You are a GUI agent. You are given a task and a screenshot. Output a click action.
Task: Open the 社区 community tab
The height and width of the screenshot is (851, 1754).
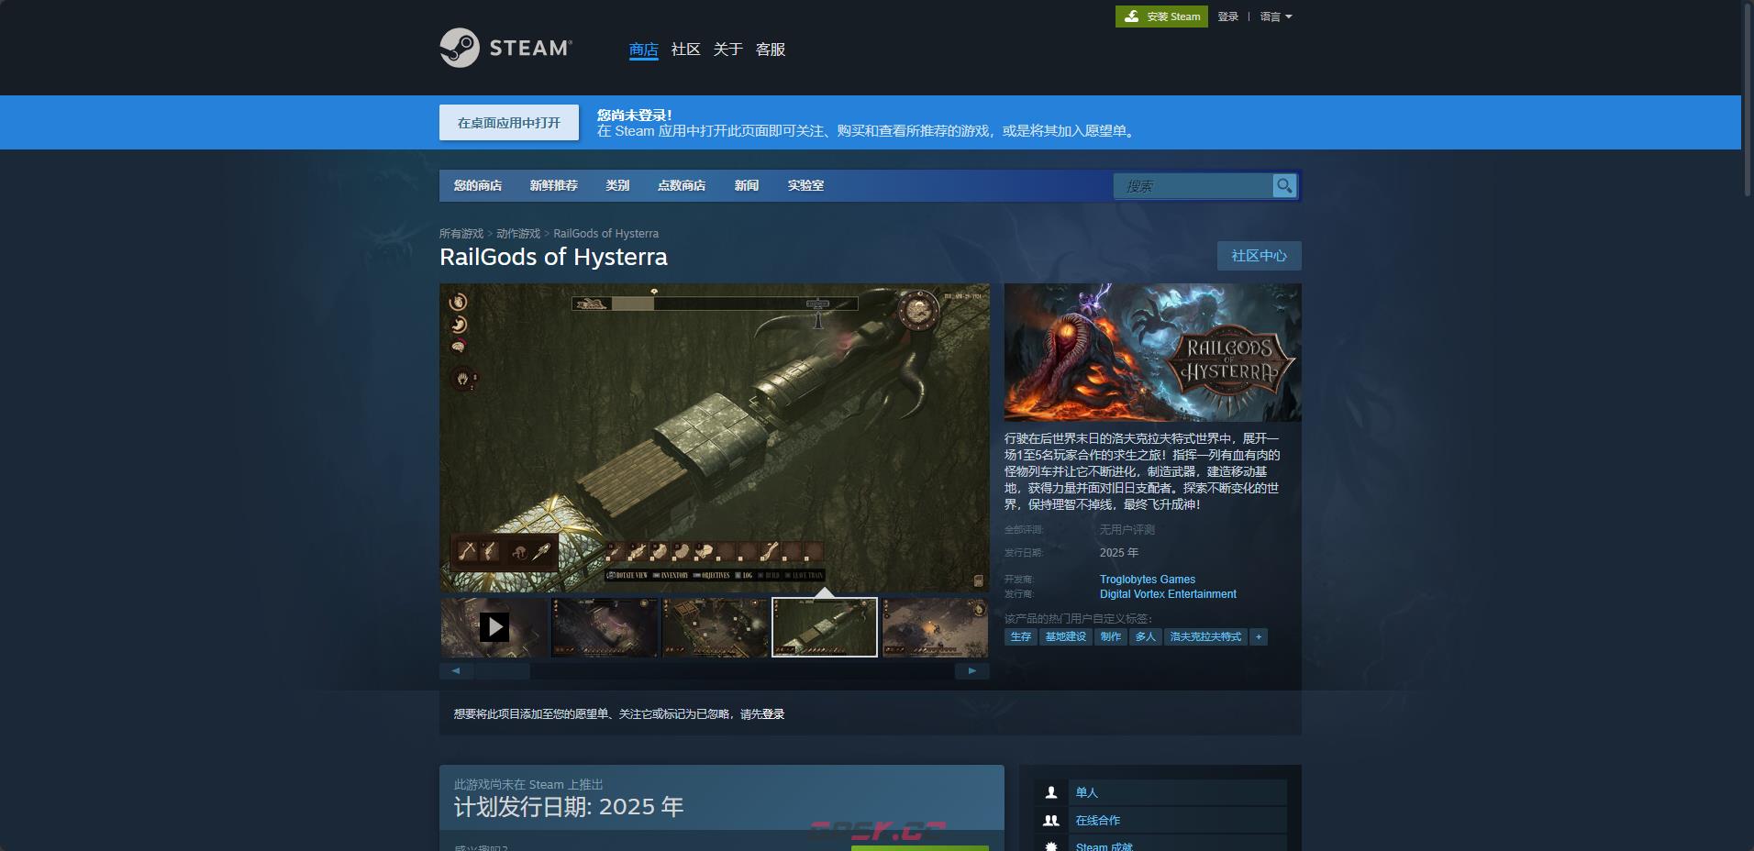685,50
